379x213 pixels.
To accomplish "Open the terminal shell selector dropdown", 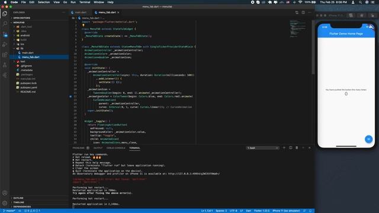I will [262, 148].
